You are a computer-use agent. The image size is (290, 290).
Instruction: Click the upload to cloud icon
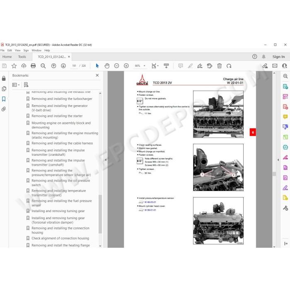click(24, 66)
